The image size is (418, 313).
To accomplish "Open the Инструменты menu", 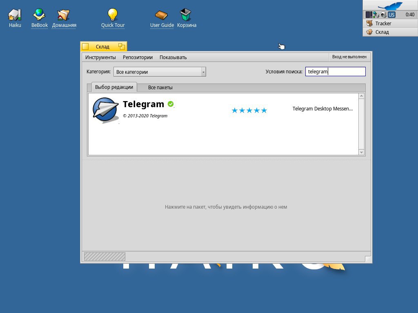I will [x=100, y=57].
